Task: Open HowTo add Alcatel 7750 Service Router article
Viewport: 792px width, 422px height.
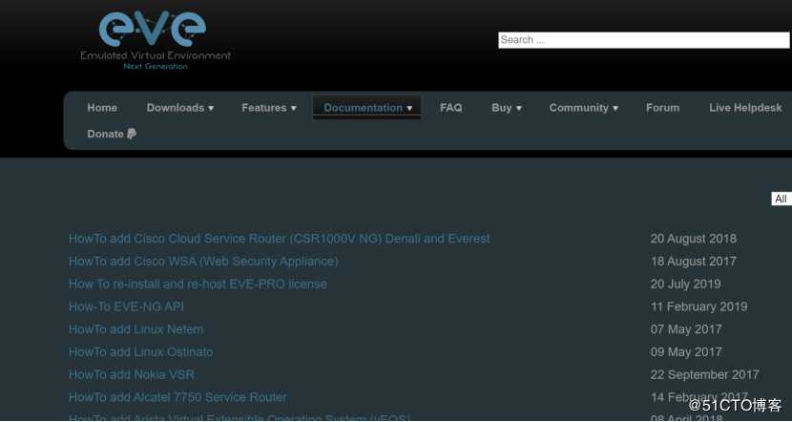Action: pyautogui.click(x=177, y=398)
